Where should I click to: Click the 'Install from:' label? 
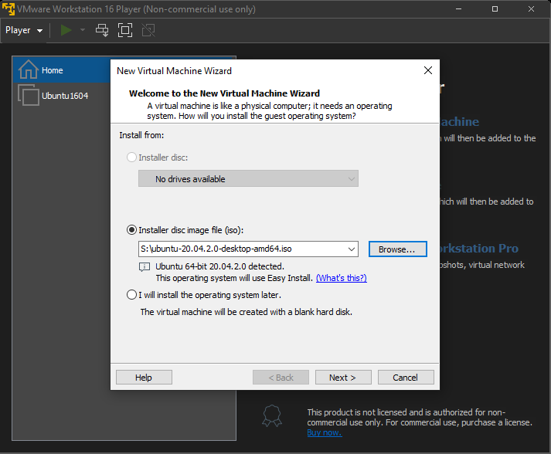pos(141,135)
